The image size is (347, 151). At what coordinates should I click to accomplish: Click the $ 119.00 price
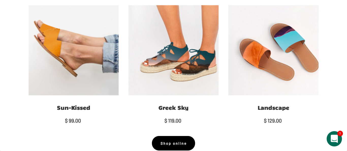point(173,121)
